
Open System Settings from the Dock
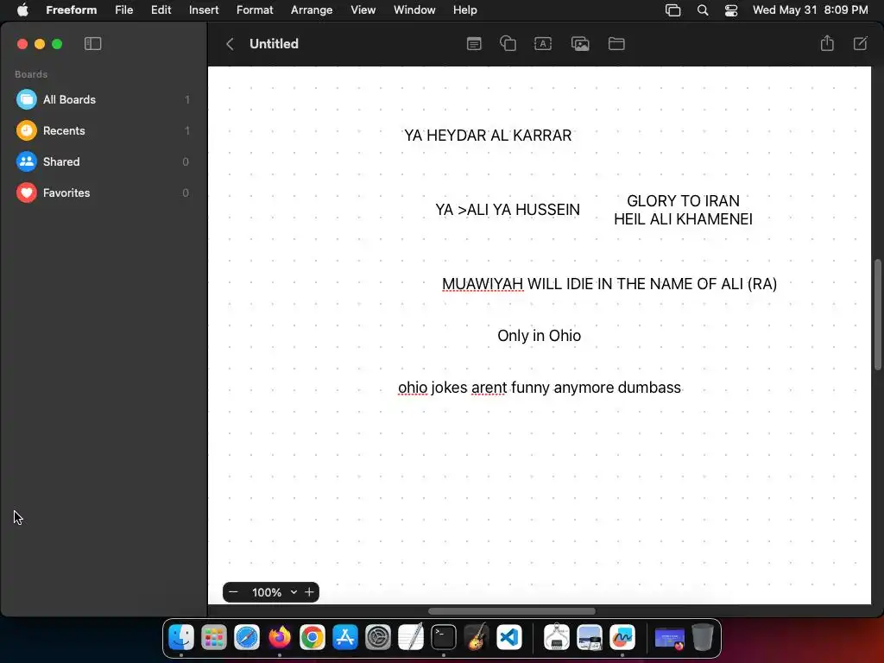[x=378, y=638]
